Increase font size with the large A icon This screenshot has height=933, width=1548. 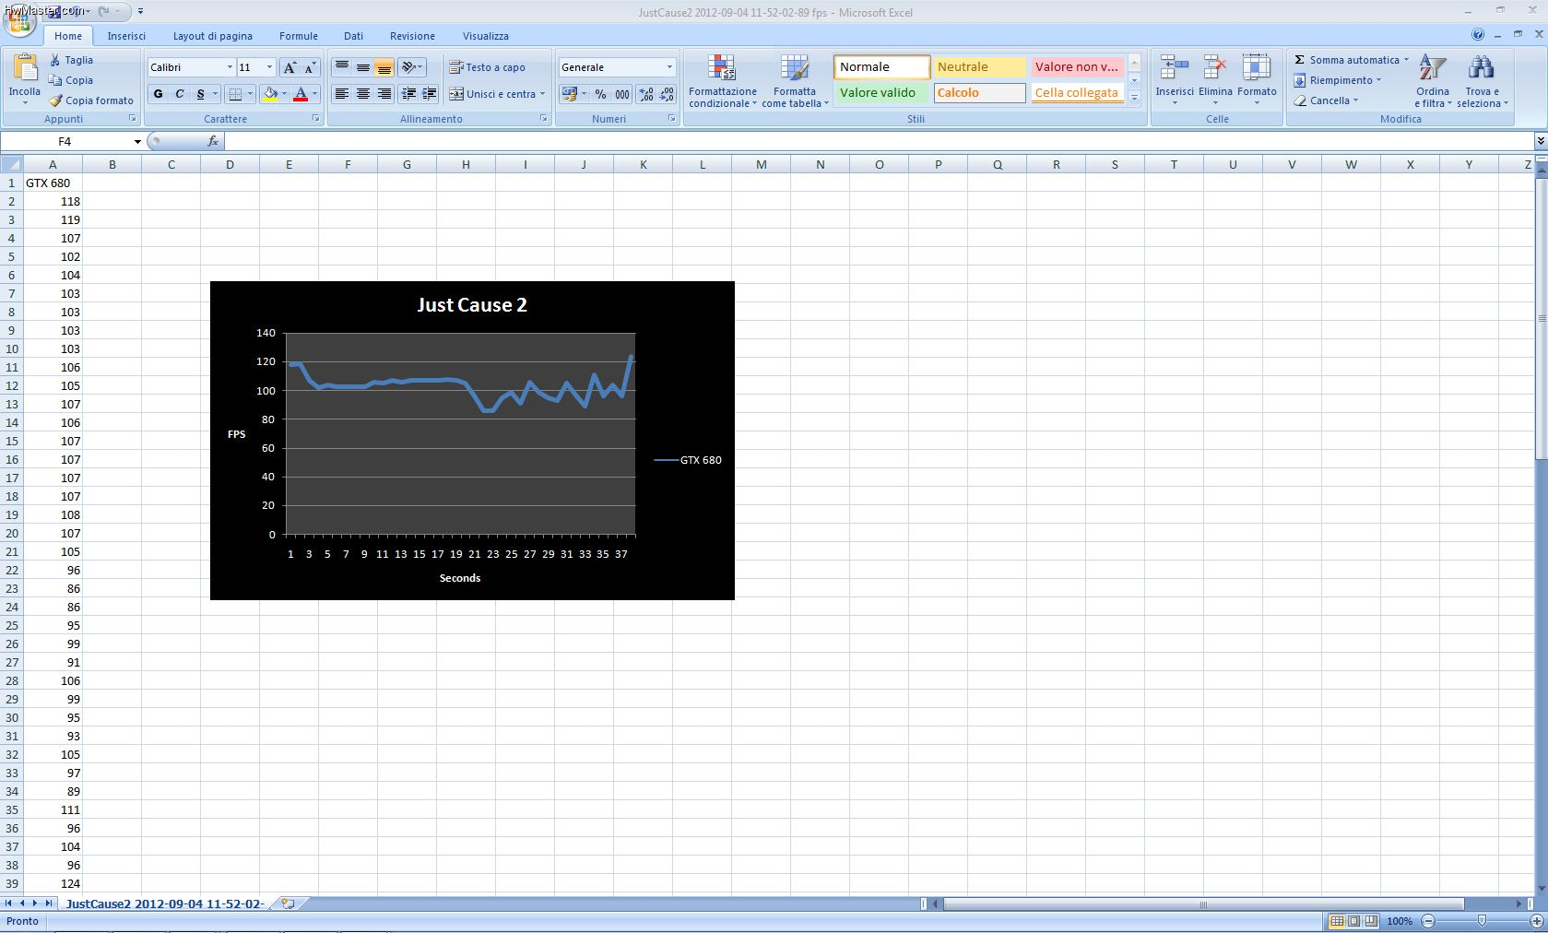[x=290, y=67]
